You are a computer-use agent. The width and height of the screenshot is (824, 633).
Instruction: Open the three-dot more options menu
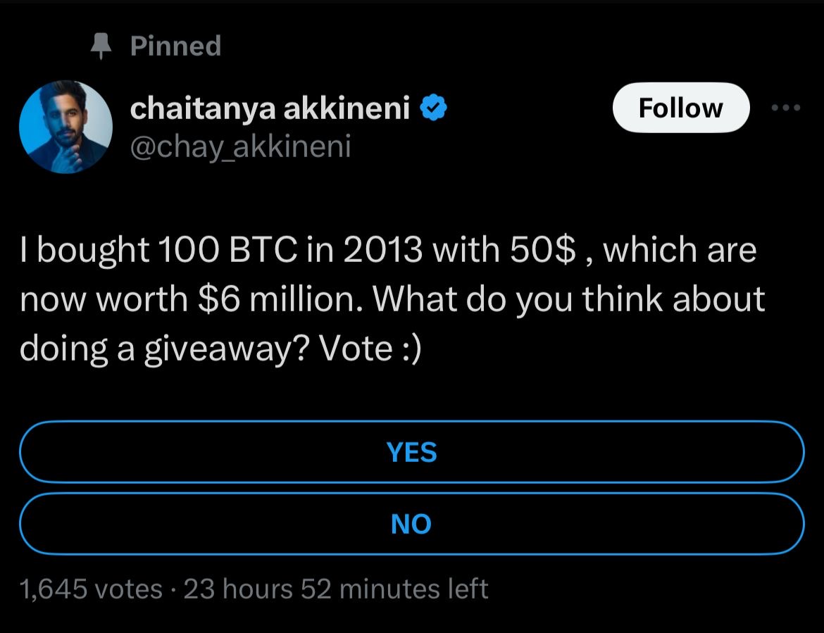(786, 108)
